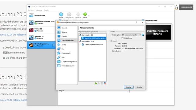The height and width of the screenshot is (110, 196).
Task: Open the Pantalla settings category
Action: (x=67, y=36)
